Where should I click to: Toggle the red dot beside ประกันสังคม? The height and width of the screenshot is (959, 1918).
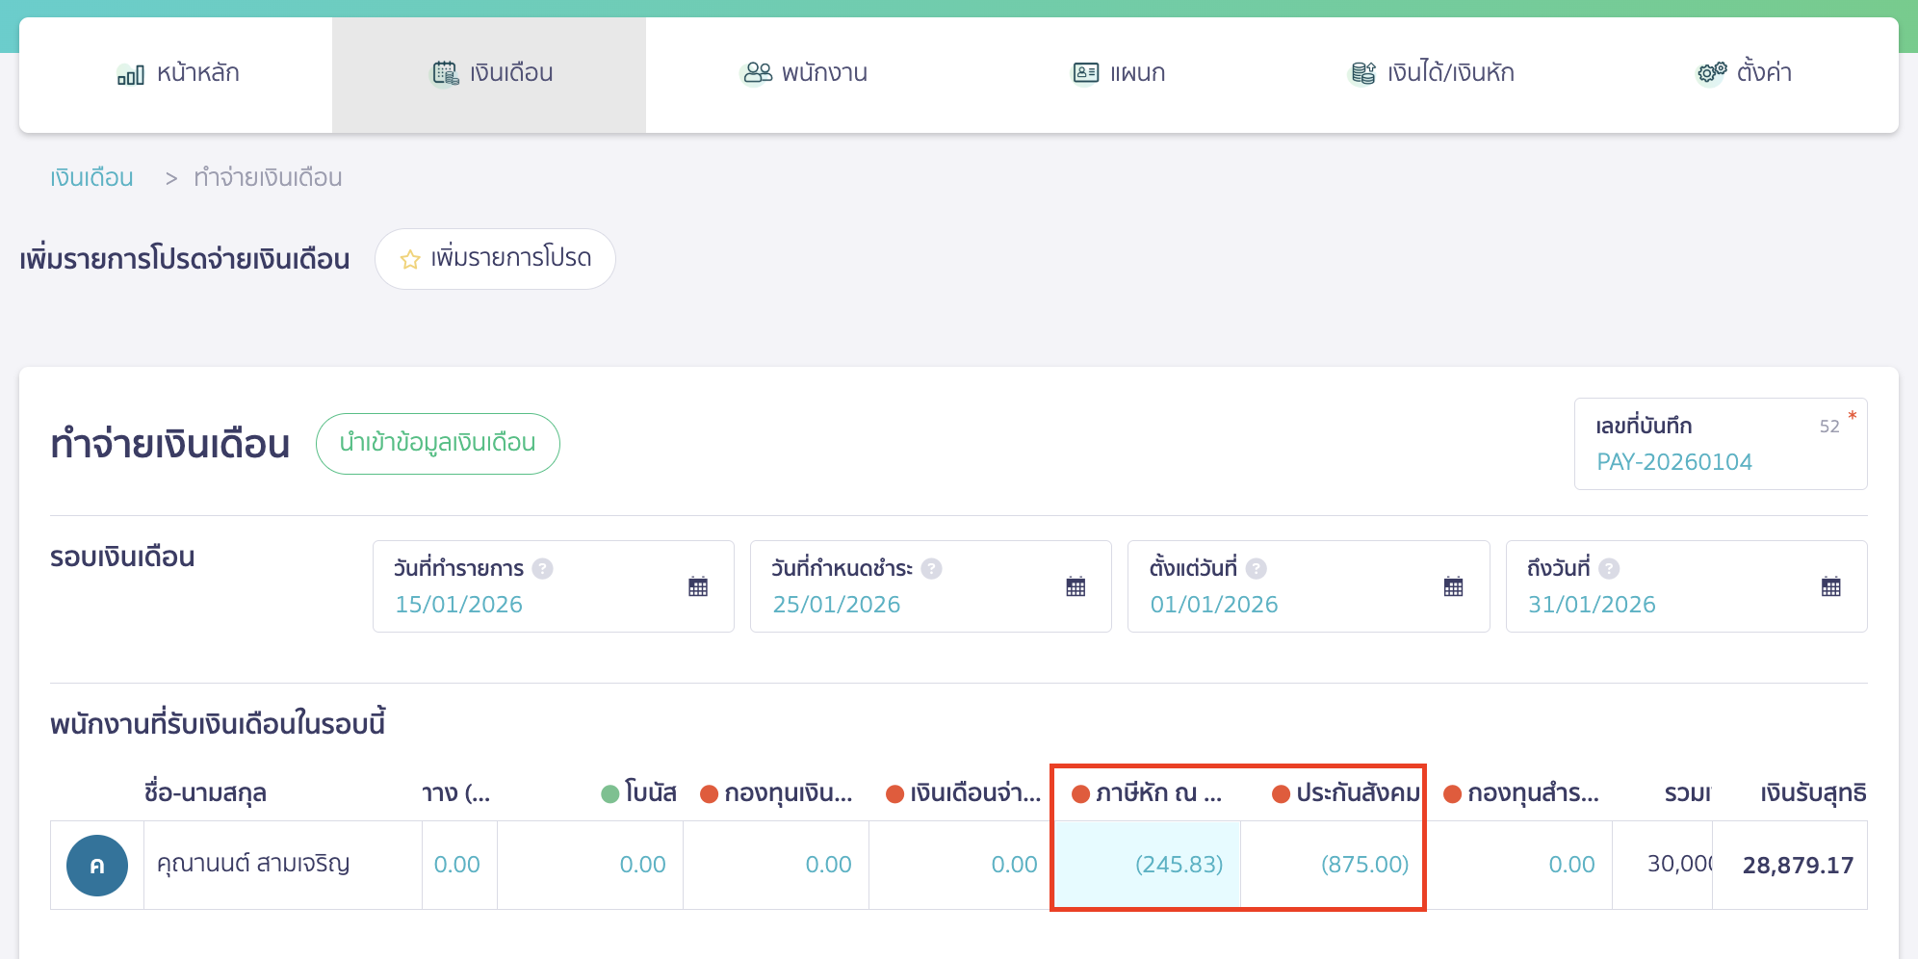pyautogui.click(x=1281, y=794)
